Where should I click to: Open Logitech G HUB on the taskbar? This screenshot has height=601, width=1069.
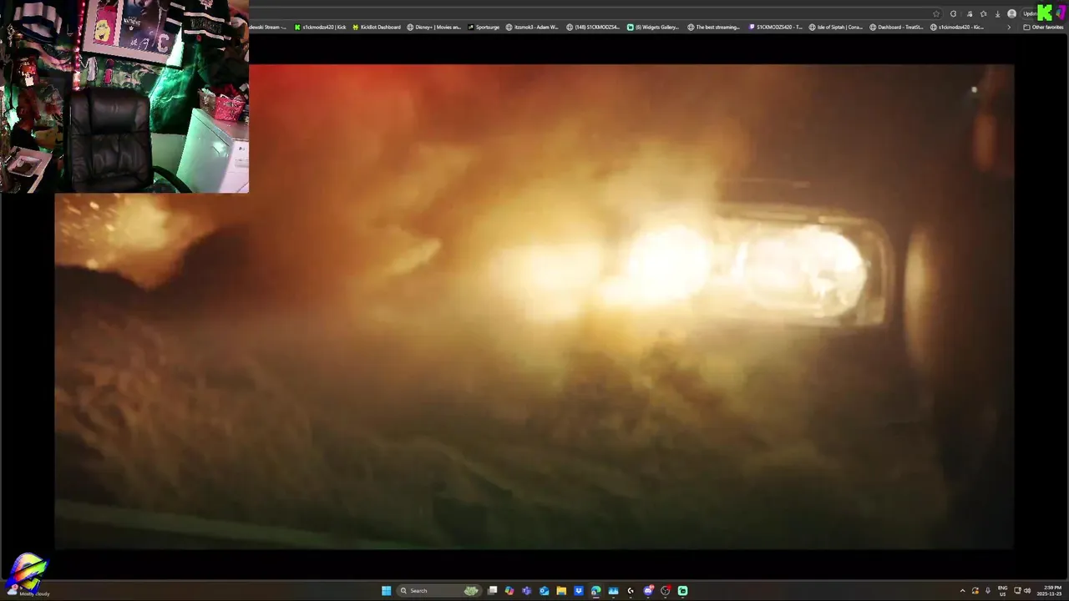pos(631,591)
